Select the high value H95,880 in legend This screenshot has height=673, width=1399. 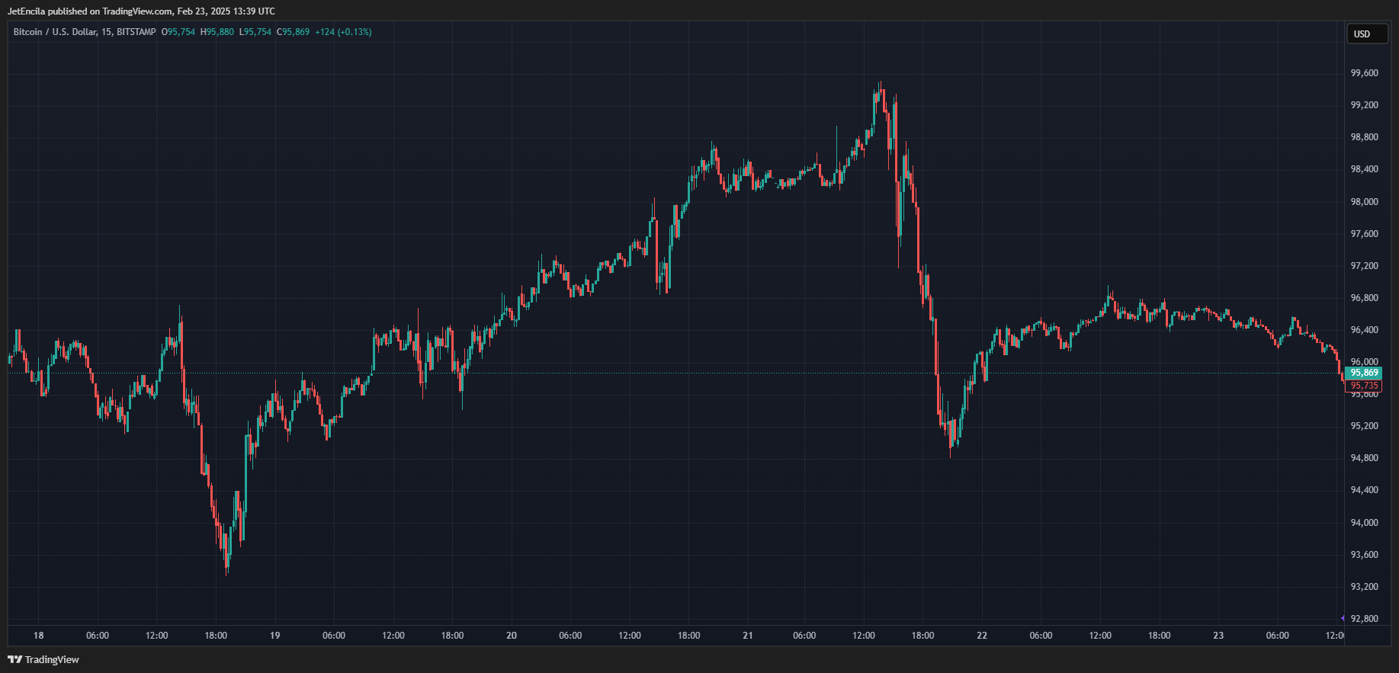pyautogui.click(x=217, y=32)
